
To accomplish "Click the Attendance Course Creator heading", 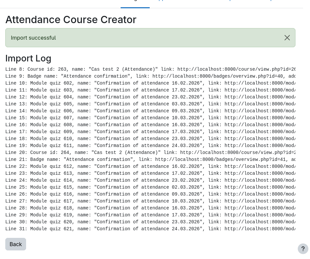I will click(x=71, y=19).
